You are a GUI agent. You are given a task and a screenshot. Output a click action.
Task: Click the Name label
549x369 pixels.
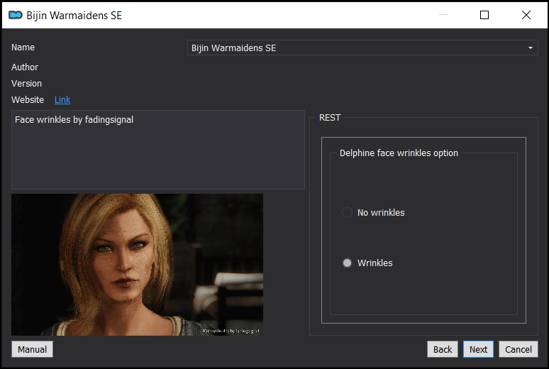[23, 48]
